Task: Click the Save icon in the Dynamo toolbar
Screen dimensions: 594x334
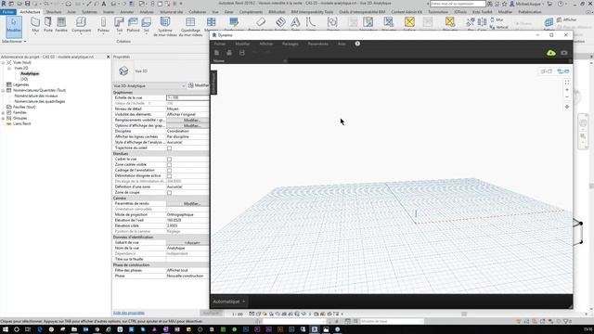Action: (242, 53)
